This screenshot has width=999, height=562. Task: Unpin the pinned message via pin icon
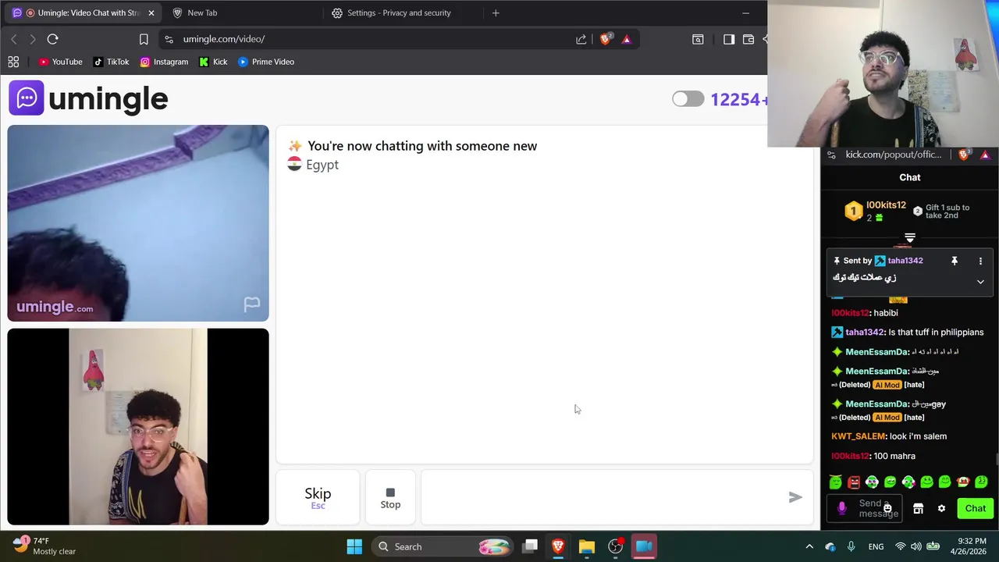[x=954, y=261]
